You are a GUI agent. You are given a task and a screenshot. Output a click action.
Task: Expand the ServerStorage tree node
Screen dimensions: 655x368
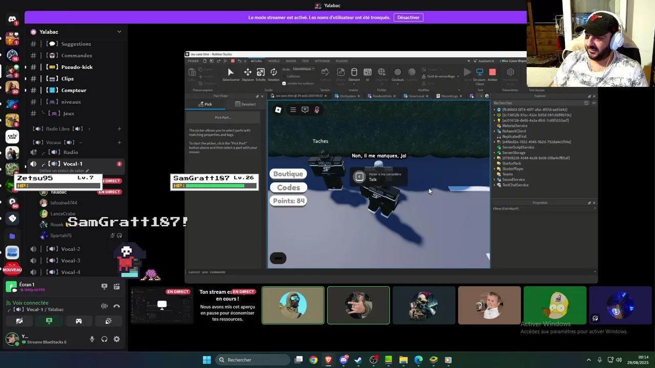(495, 153)
